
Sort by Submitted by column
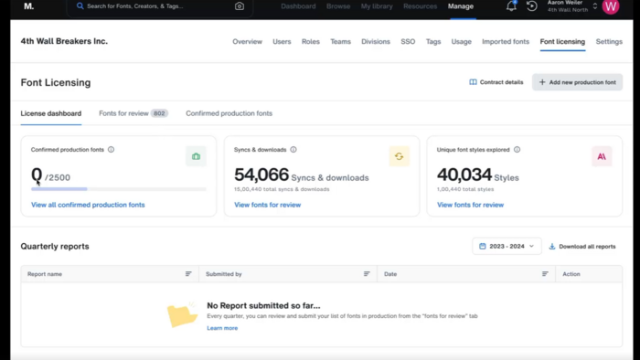367,274
